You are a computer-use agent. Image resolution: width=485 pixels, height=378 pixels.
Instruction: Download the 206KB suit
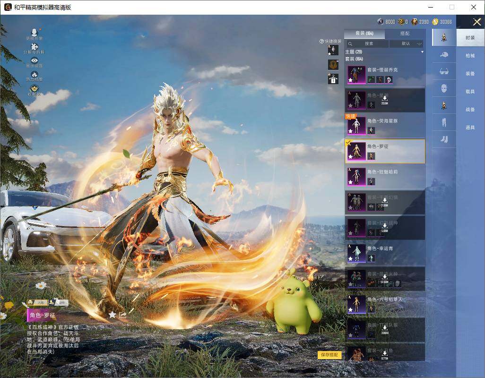click(384, 330)
